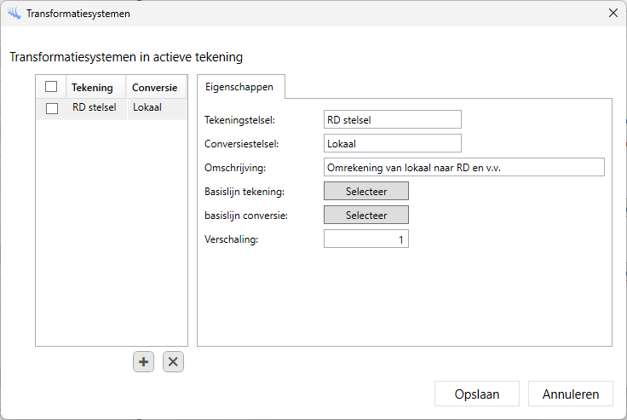
Task: Click the Verschaling value field
Action: 365,239
